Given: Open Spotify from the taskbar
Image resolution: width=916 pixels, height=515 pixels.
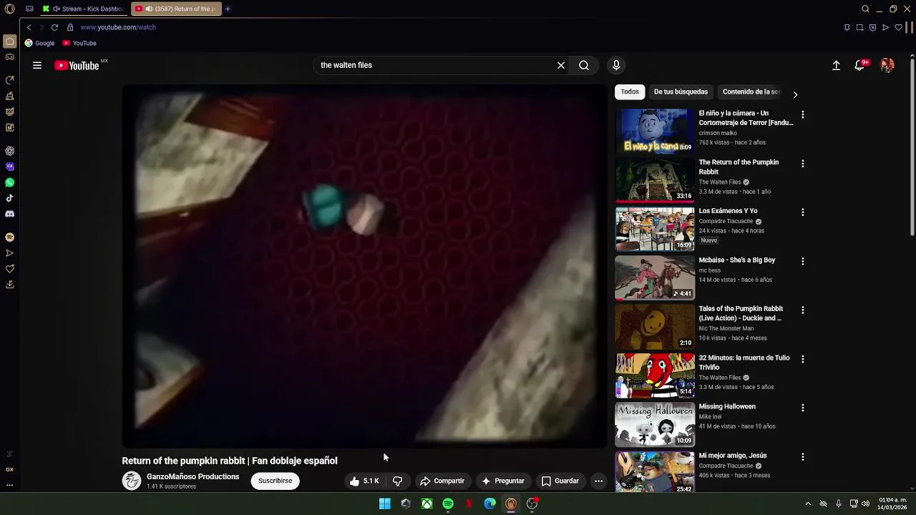Looking at the screenshot, I should pos(448,504).
